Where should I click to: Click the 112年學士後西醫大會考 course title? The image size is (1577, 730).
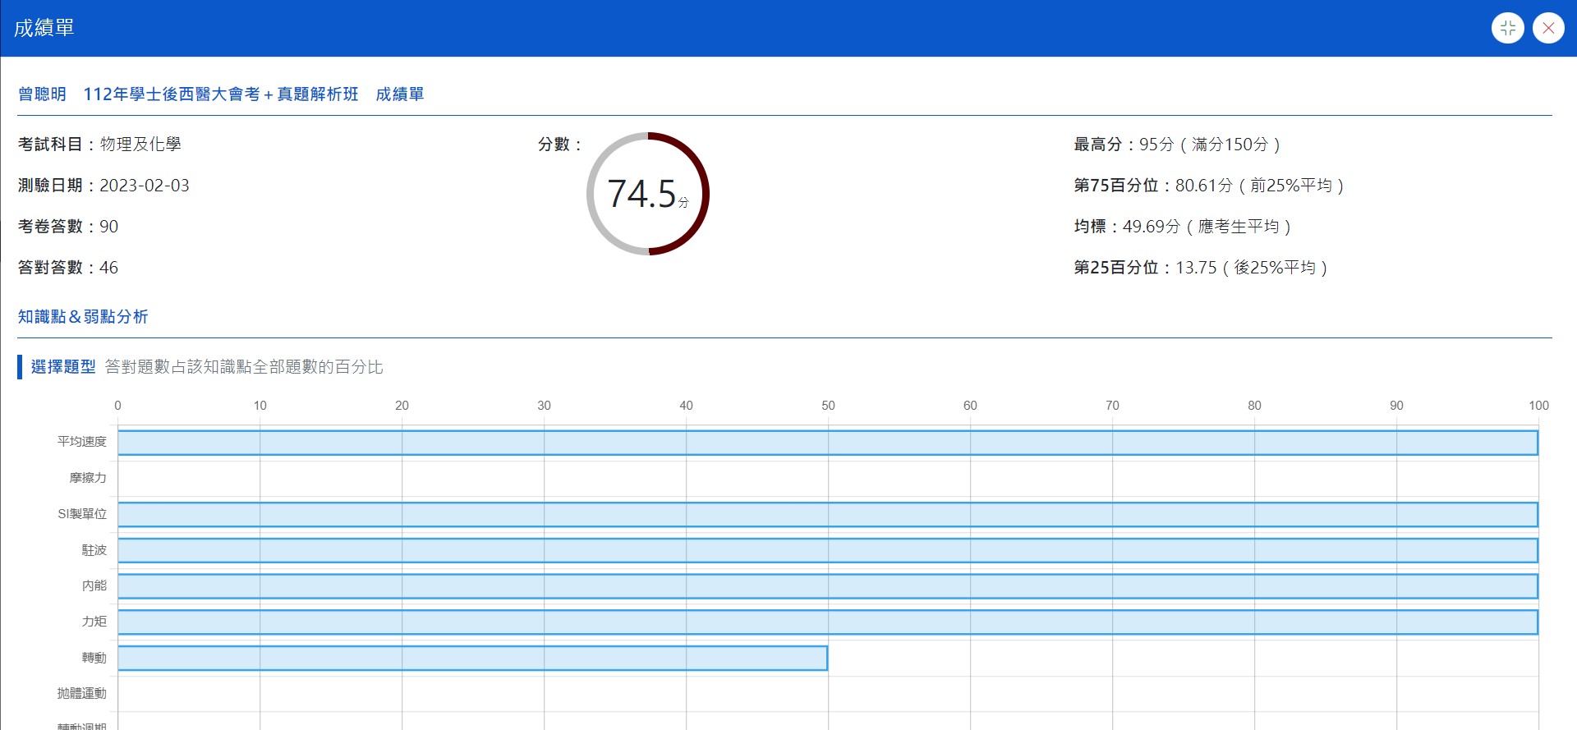pos(221,94)
